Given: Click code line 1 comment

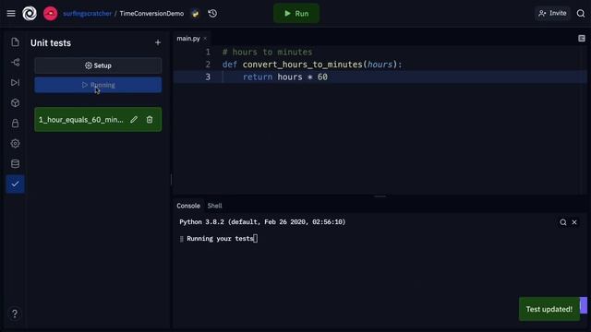Looking at the screenshot, I should tap(267, 52).
